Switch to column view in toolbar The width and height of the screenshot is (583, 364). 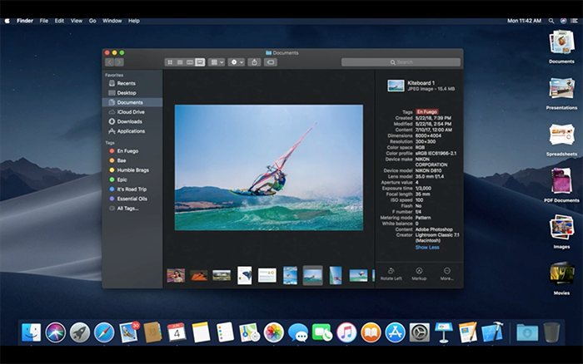pos(190,62)
